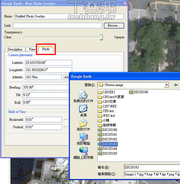Select the folder above DSC05180
180x184 pixels.
107,125
